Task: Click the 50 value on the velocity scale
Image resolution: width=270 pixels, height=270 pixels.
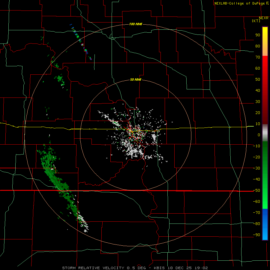Action: (258, 79)
